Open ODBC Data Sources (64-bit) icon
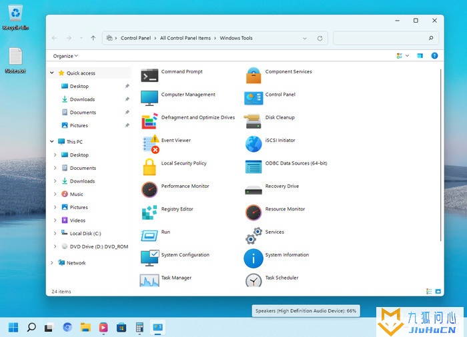 click(x=254, y=167)
